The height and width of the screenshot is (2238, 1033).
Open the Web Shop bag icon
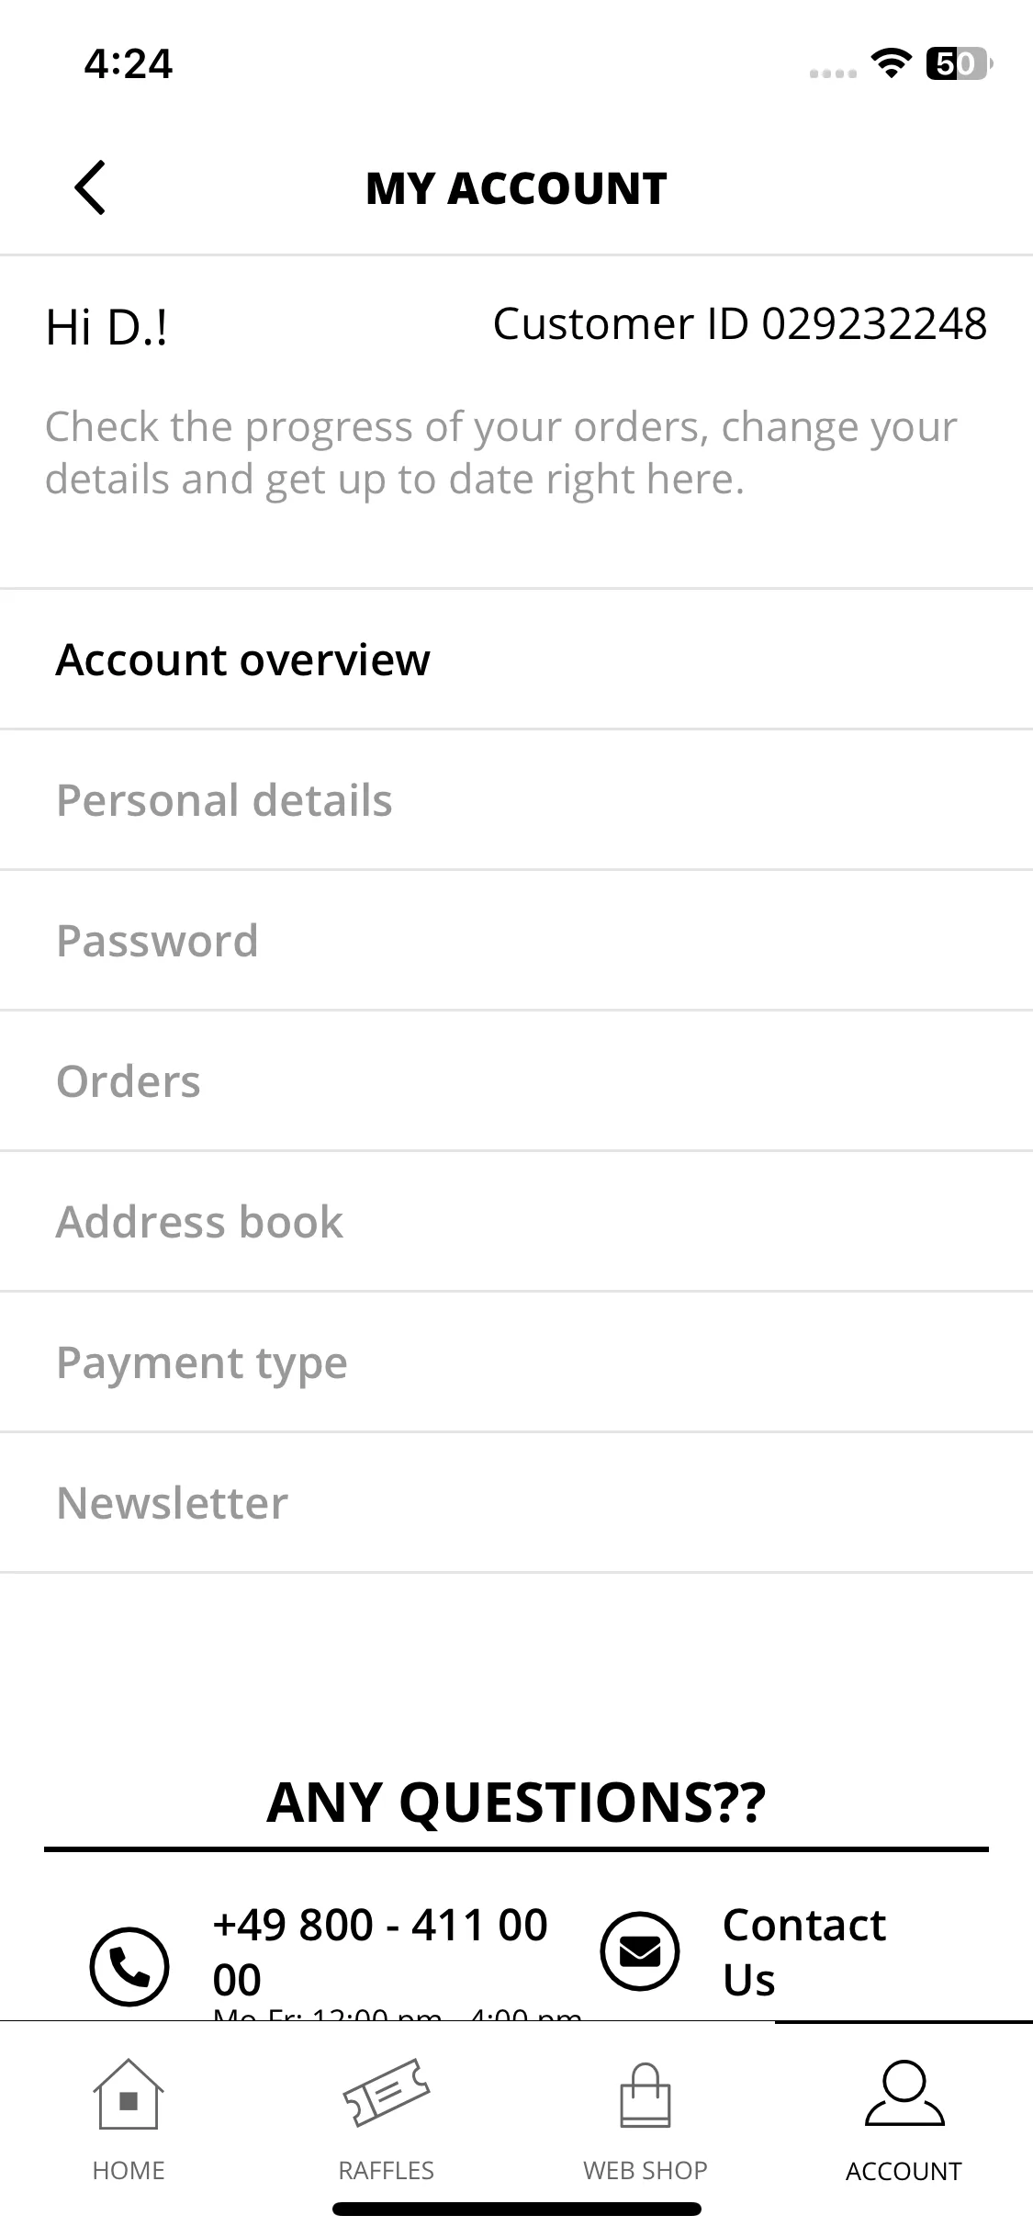[646, 2095]
